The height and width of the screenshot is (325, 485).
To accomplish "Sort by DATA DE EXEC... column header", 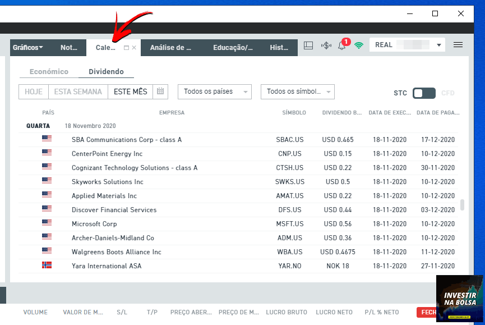I will tap(390, 113).
